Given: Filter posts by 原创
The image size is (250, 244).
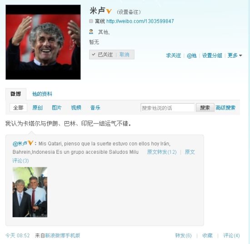Looking at the screenshot, I should 37,107.
